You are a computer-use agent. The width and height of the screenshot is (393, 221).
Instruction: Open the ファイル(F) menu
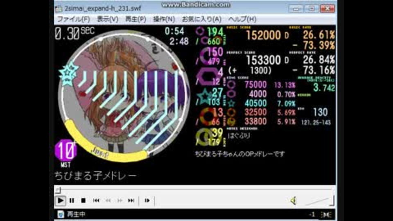click(x=73, y=19)
